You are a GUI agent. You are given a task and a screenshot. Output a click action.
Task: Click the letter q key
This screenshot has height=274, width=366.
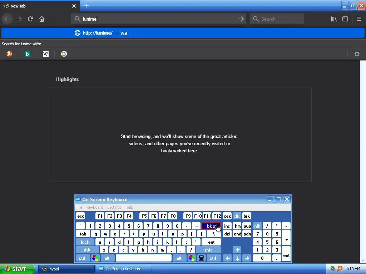[96, 234]
